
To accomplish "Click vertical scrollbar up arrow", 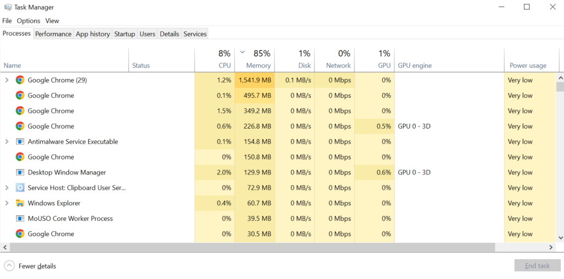I will (x=560, y=77).
